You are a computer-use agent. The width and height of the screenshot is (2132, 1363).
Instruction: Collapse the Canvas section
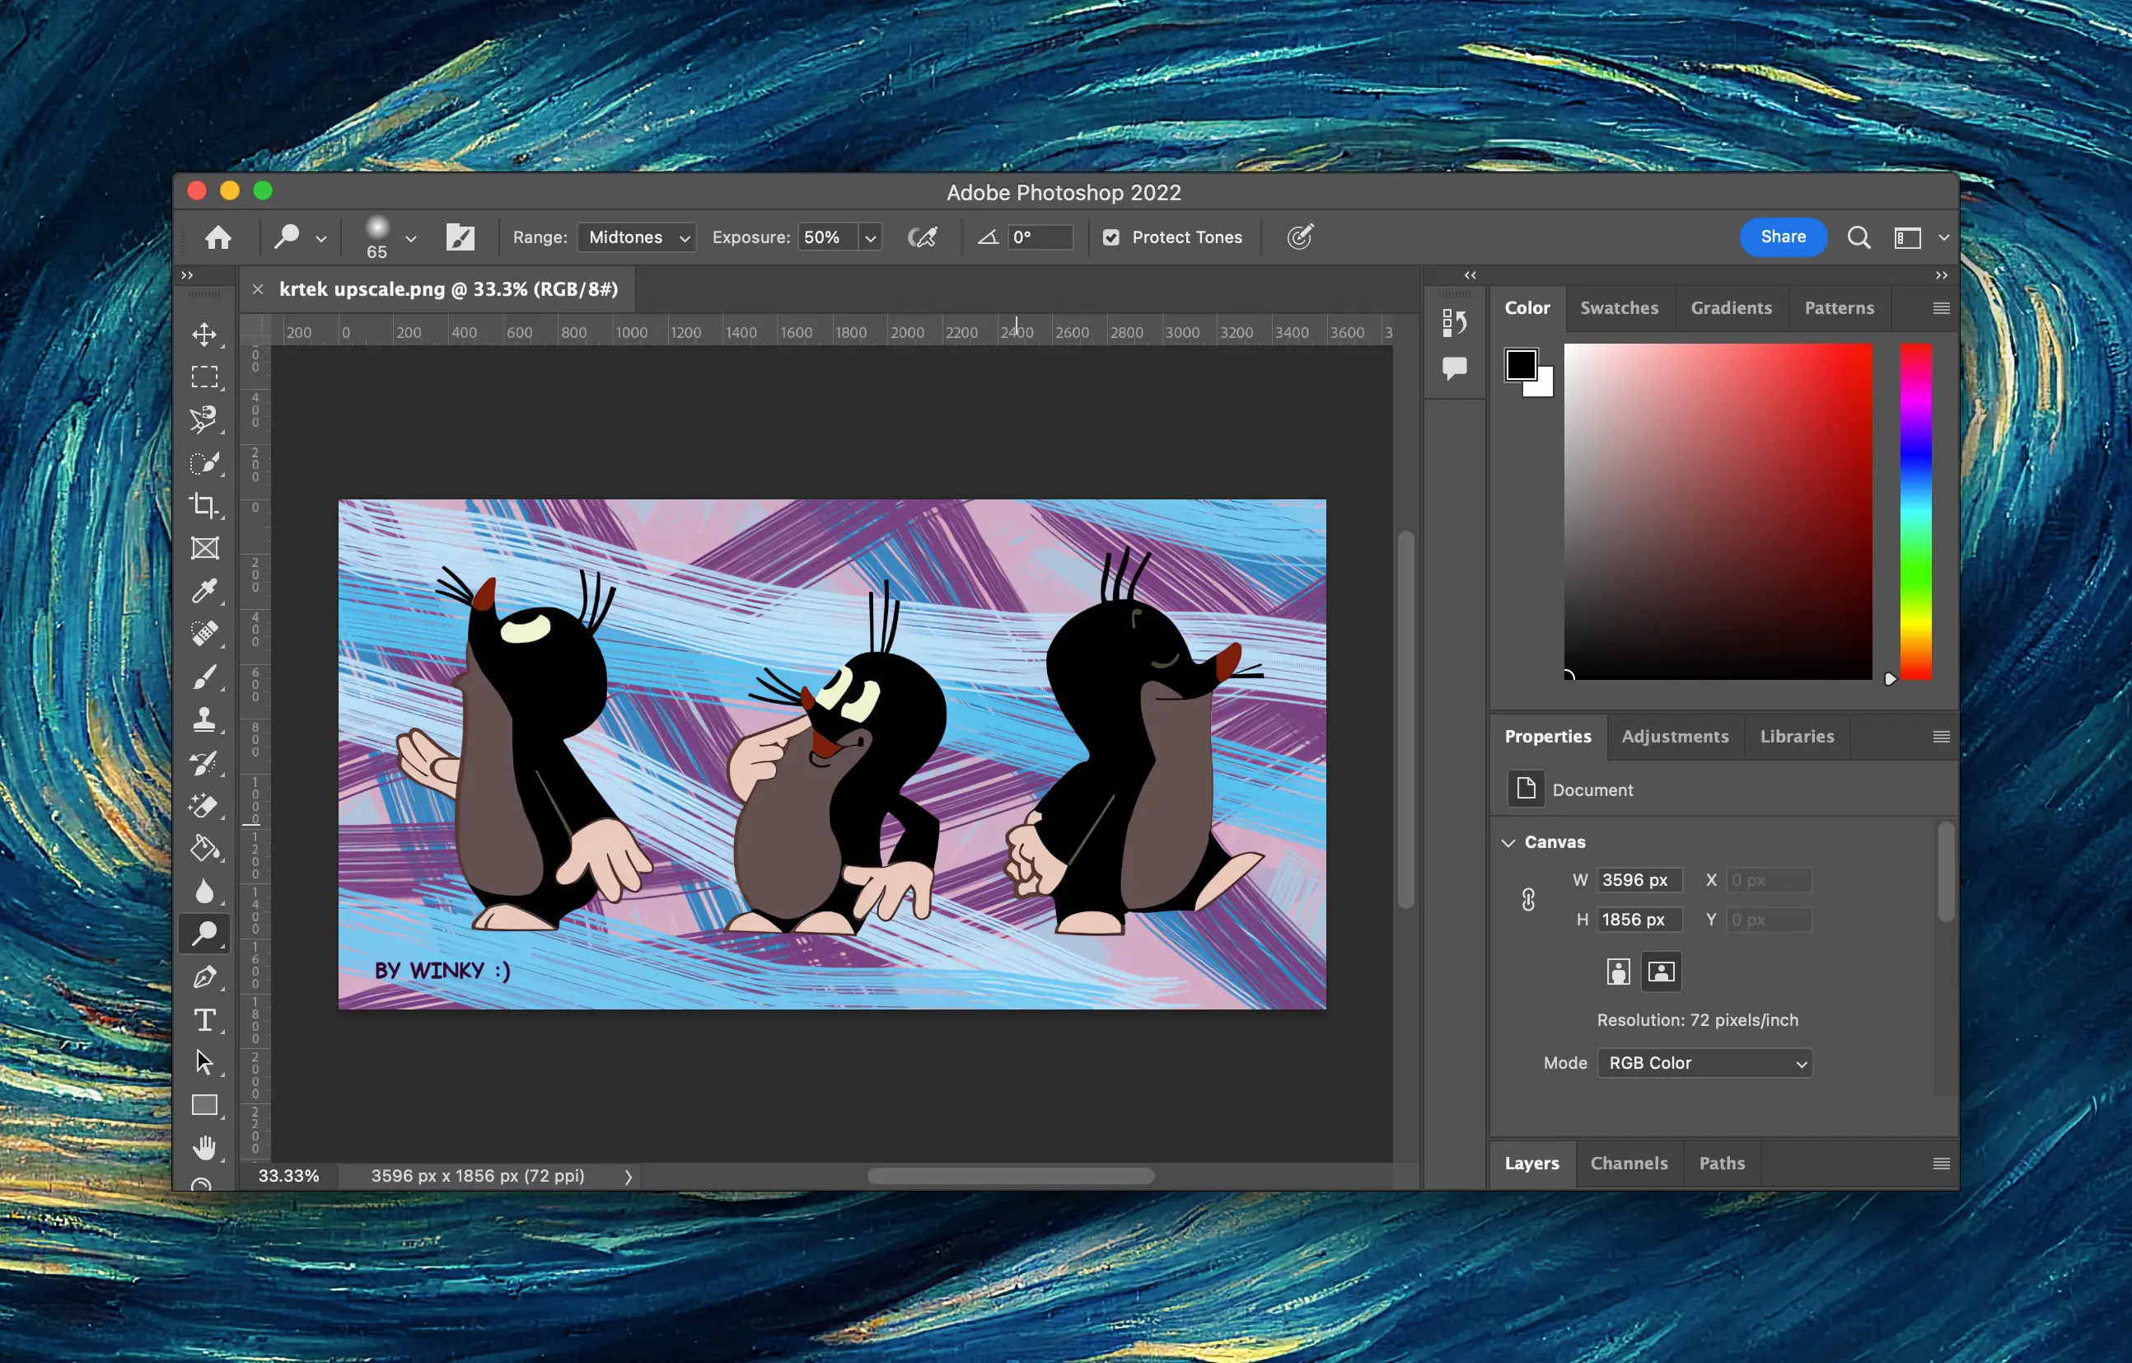click(1508, 842)
